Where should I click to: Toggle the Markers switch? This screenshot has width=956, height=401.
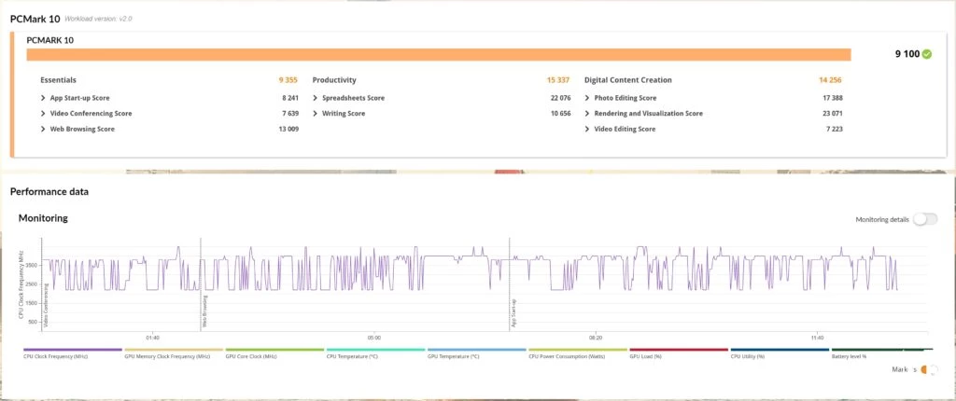[929, 369]
